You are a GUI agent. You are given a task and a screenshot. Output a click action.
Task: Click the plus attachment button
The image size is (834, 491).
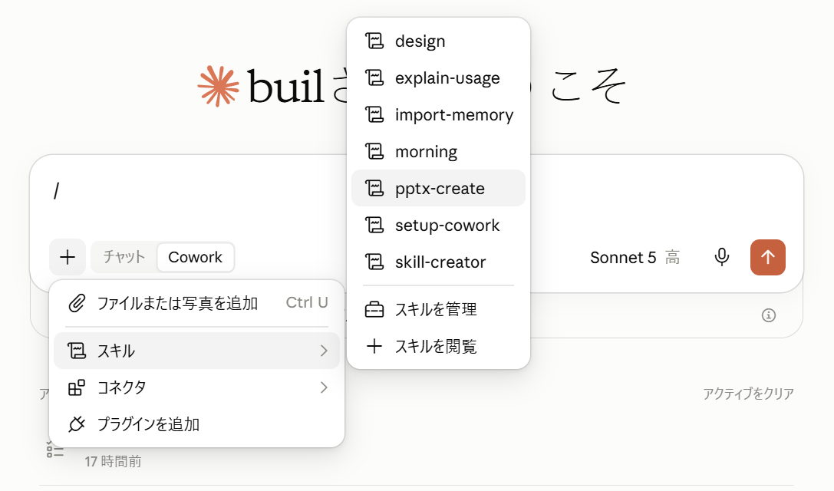68,258
